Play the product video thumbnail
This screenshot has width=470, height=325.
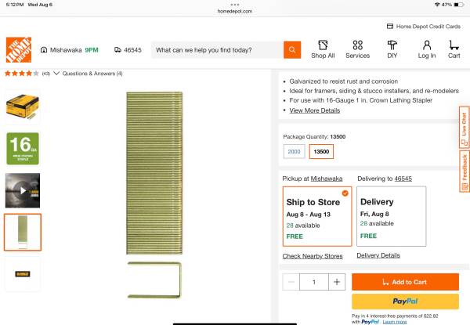click(23, 190)
